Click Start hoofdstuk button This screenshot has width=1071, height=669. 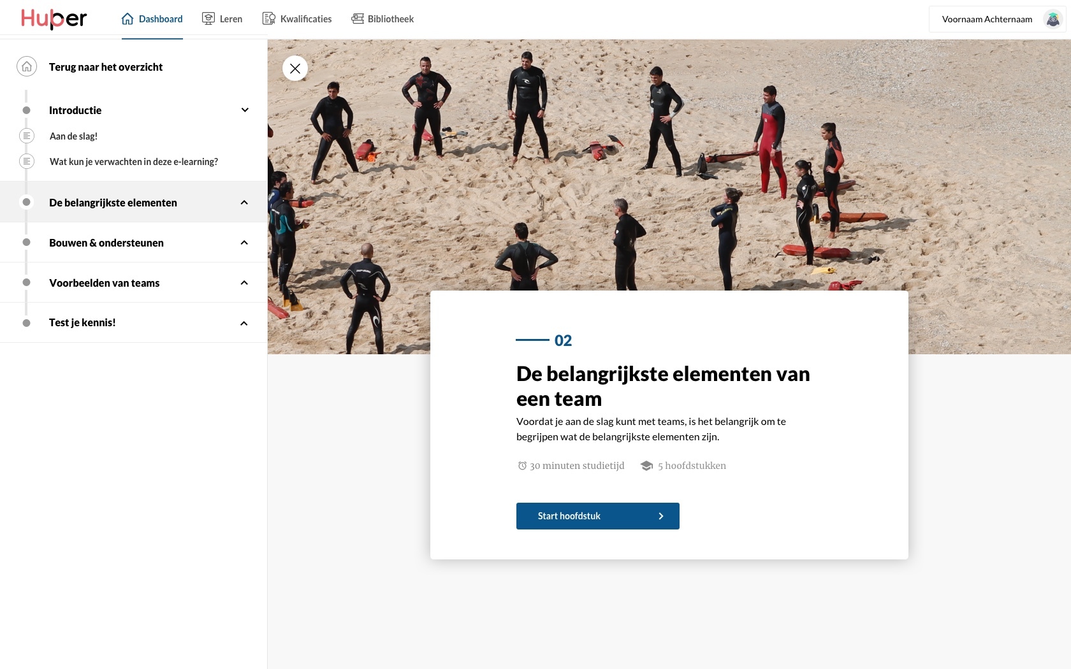pyautogui.click(x=598, y=516)
